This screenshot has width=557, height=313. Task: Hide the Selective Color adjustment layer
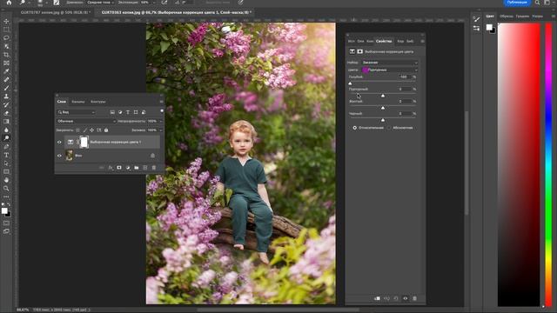click(x=59, y=143)
